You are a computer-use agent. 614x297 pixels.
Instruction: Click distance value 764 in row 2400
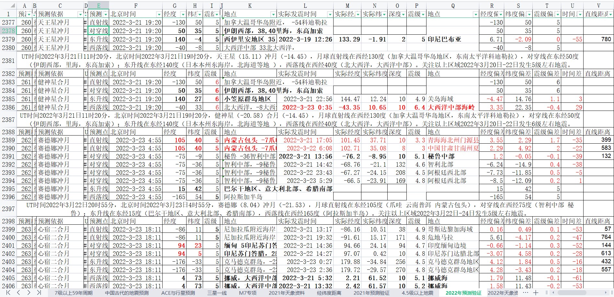pyautogui.click(x=598, y=237)
